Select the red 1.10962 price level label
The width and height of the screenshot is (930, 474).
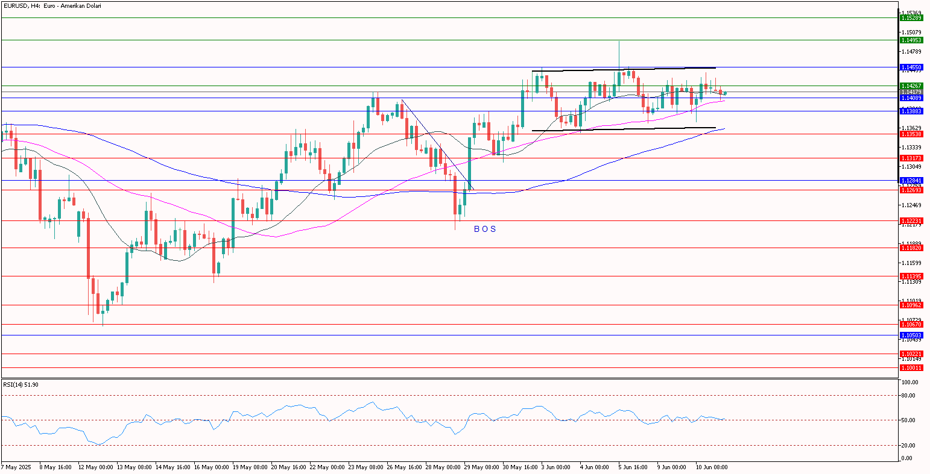point(911,305)
